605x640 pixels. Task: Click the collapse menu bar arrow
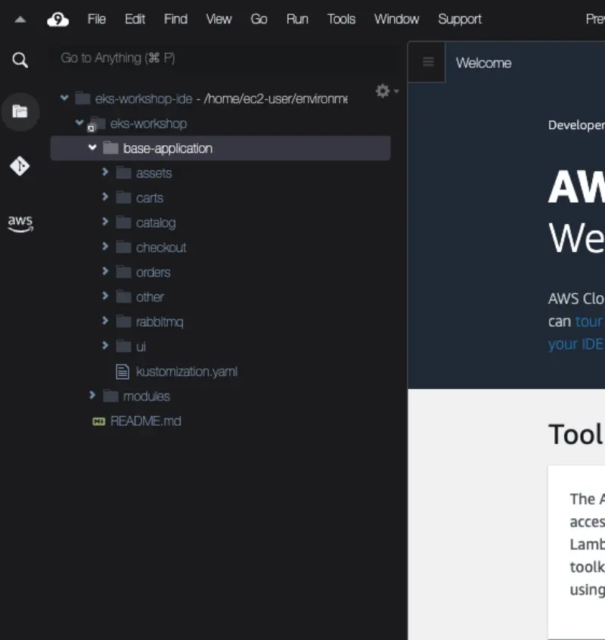pyautogui.click(x=20, y=20)
